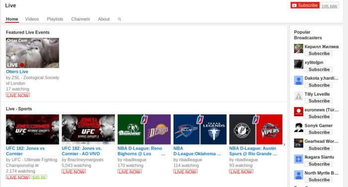Open the Otter Cam live thumbnail
The width and height of the screenshot is (348, 187).
[32, 53]
